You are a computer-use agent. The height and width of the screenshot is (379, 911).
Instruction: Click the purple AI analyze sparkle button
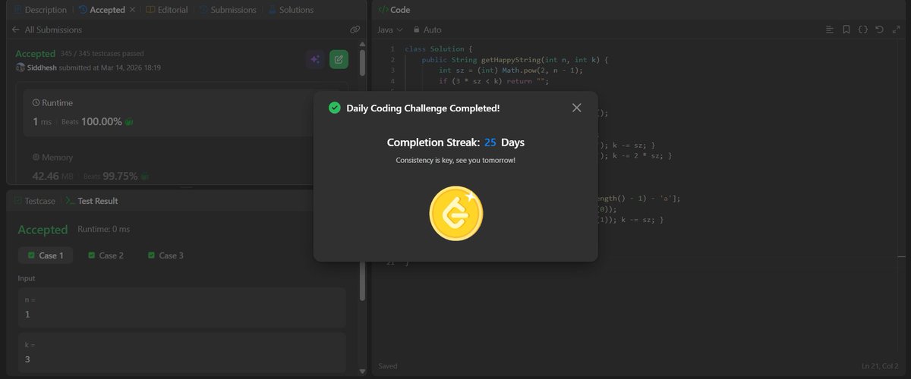tap(316, 59)
